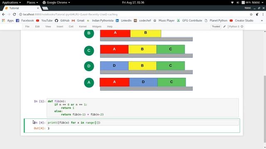Click the pencil edit-mode indicator

coord(224,26)
